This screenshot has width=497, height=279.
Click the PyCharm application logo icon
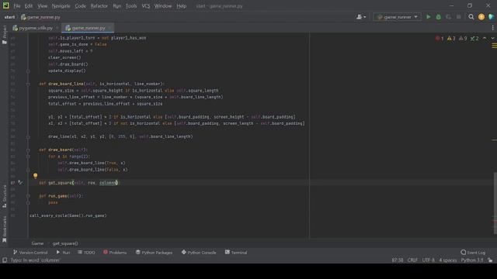tap(5, 5)
